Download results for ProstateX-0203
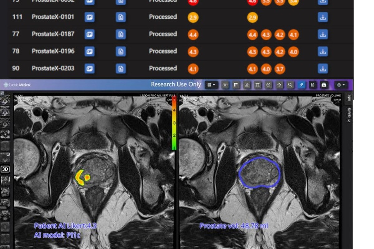Image resolution: width=374 pixels, height=249 pixels. point(323,68)
